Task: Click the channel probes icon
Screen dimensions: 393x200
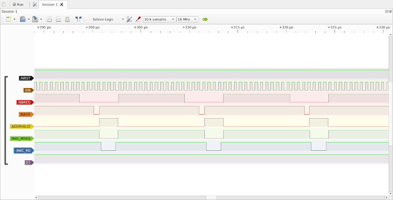Action: coord(138,19)
